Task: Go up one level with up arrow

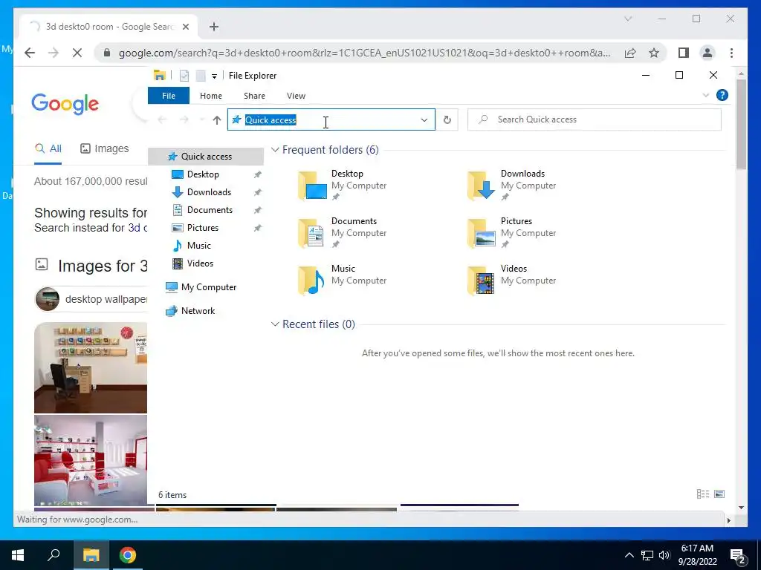Action: (x=216, y=119)
